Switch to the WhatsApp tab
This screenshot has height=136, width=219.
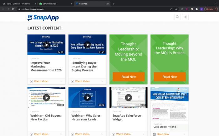point(56,4)
